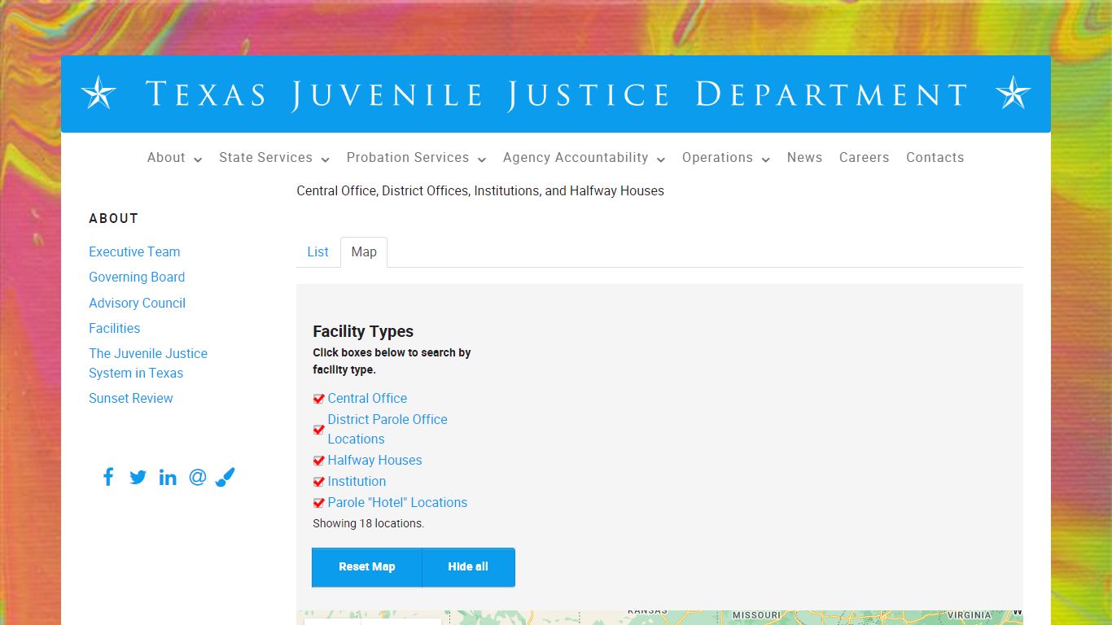Toggle District Parole Office Locations checkbox
The width and height of the screenshot is (1112, 625).
coord(319,430)
